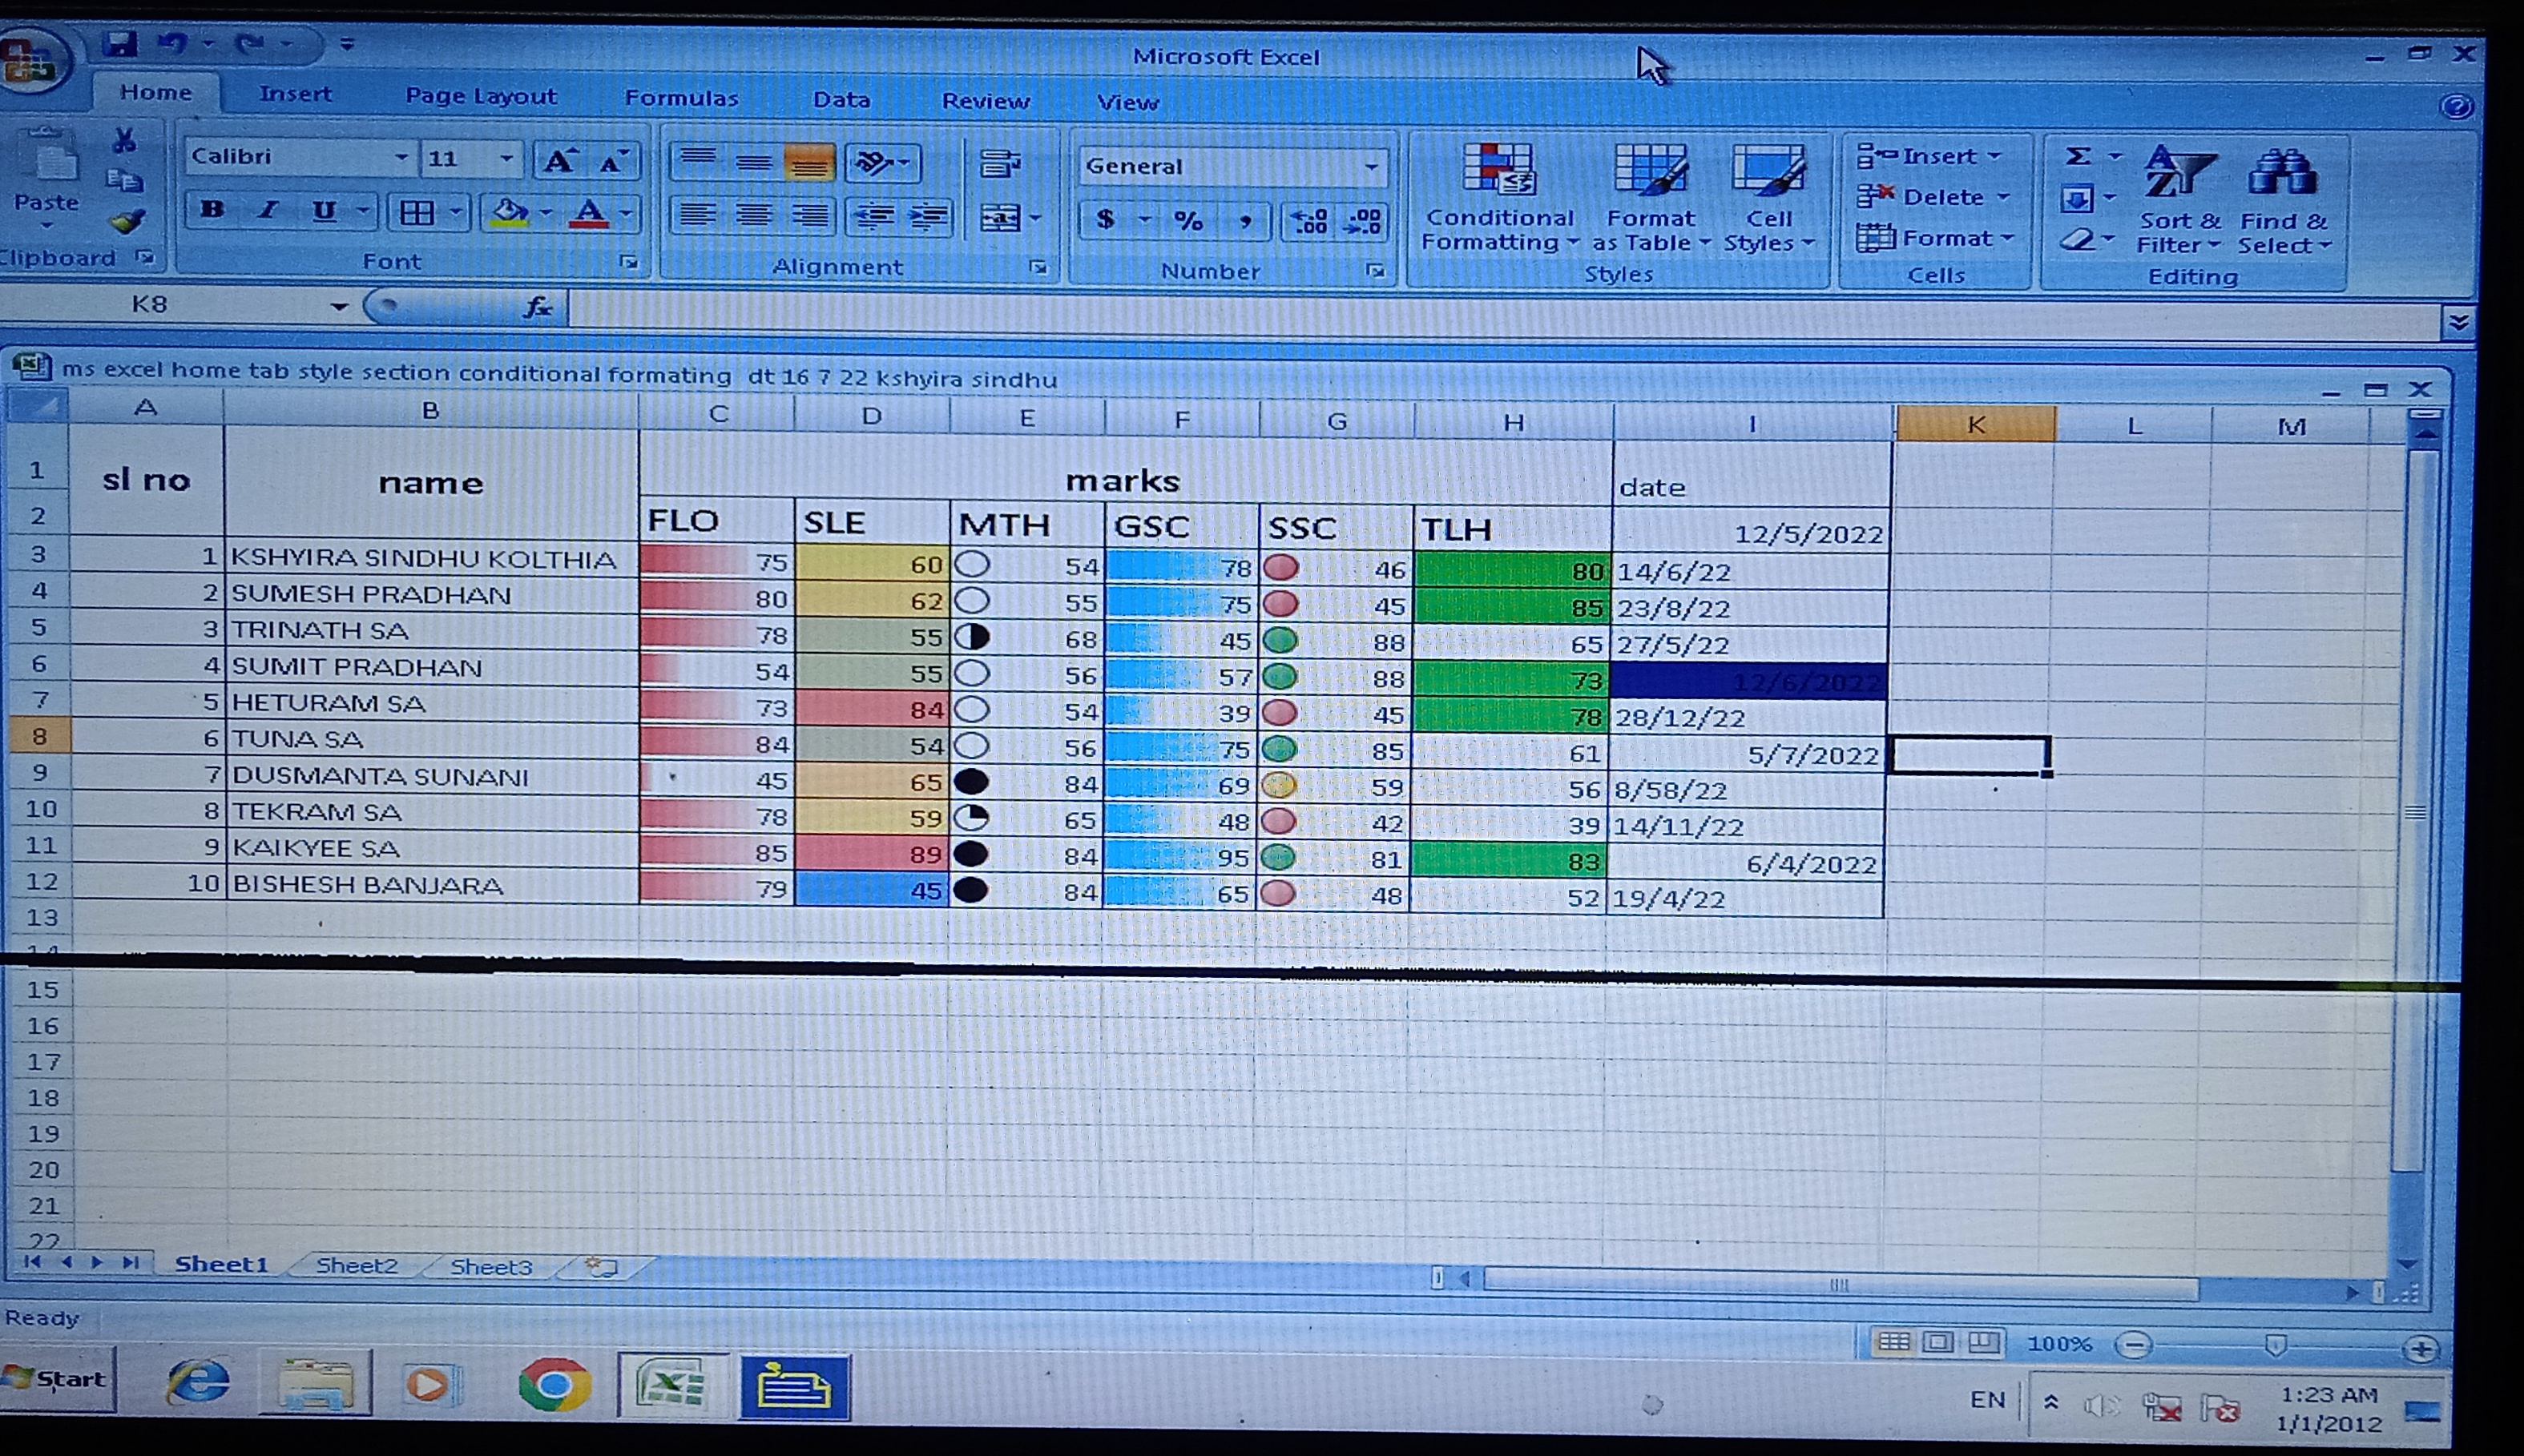
Task: Open the Name Box dropdown arrow
Action: coord(339,306)
